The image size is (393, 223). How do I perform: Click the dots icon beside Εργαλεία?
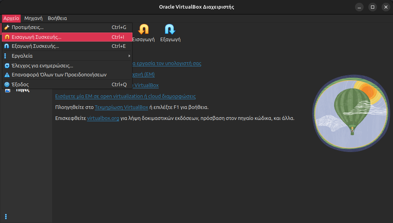5,56
